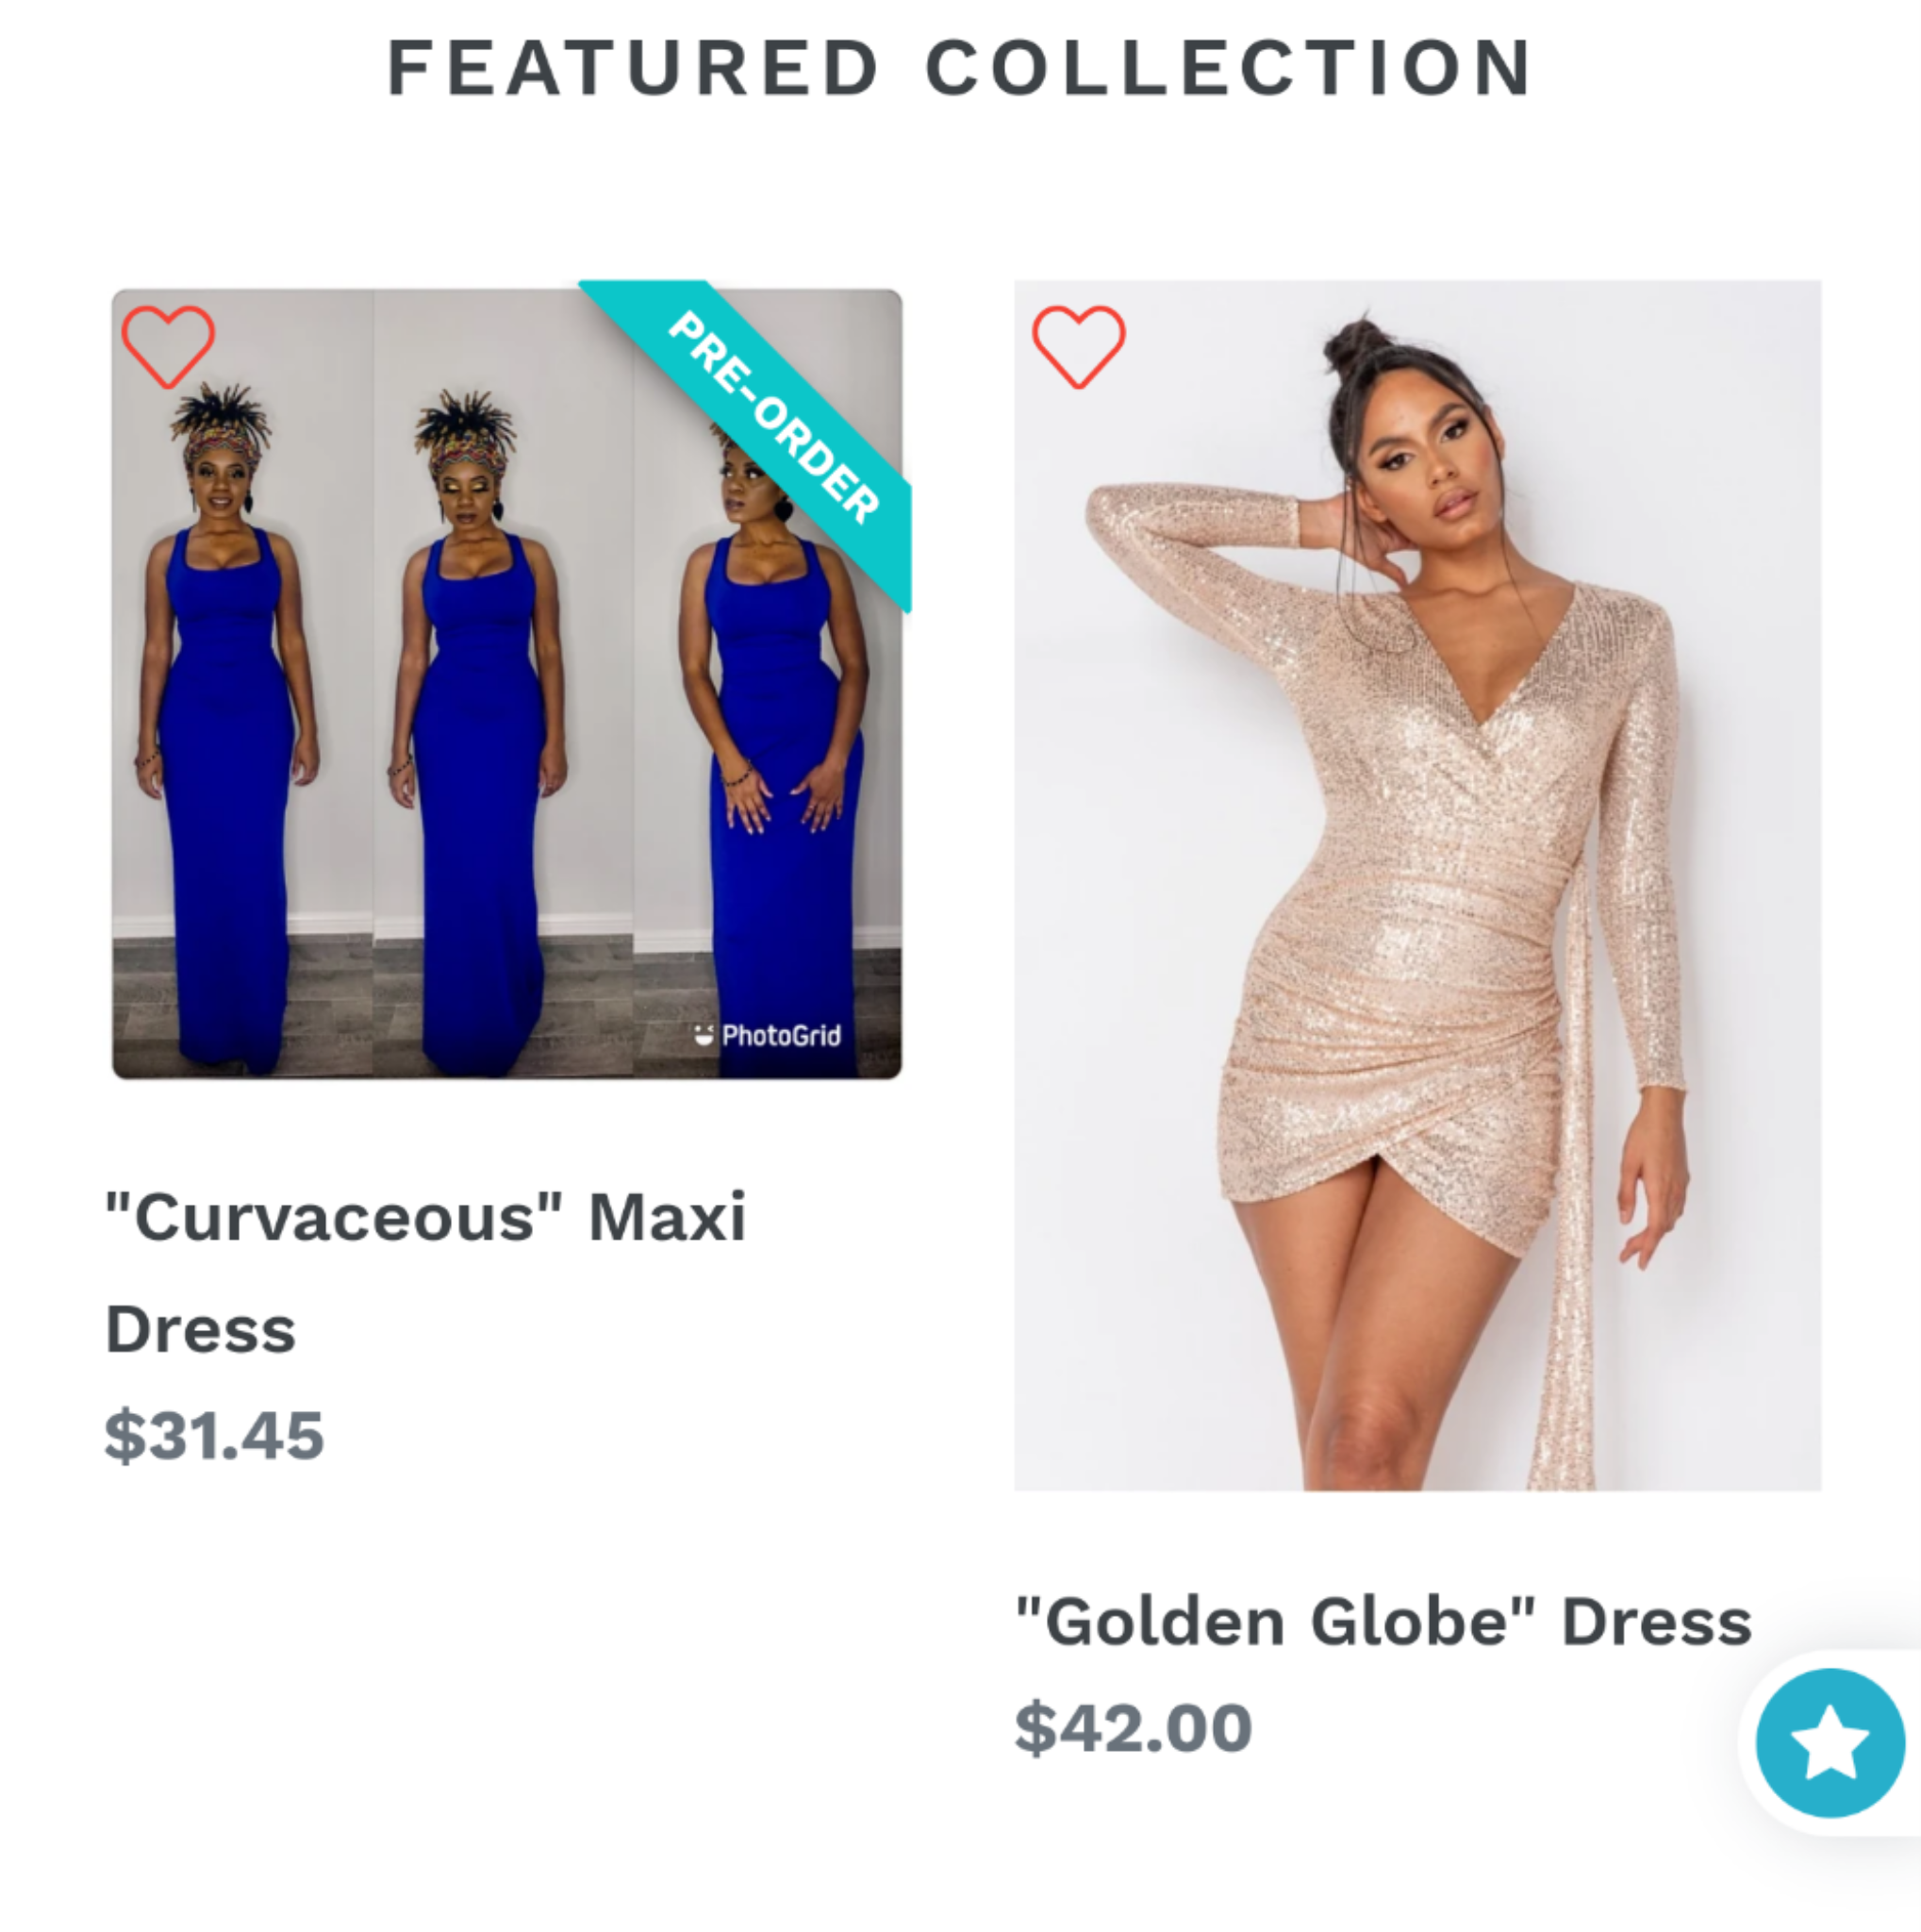This screenshot has height=1932, width=1921.
Task: Select the rightmost pose in blue dress collage
Action: (768, 684)
